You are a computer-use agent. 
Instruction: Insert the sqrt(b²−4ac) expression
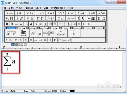[36, 33]
